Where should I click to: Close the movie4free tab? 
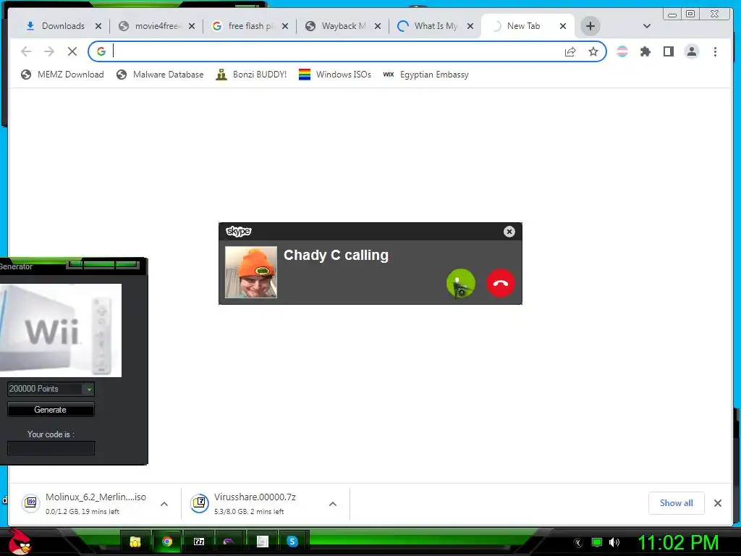point(191,26)
